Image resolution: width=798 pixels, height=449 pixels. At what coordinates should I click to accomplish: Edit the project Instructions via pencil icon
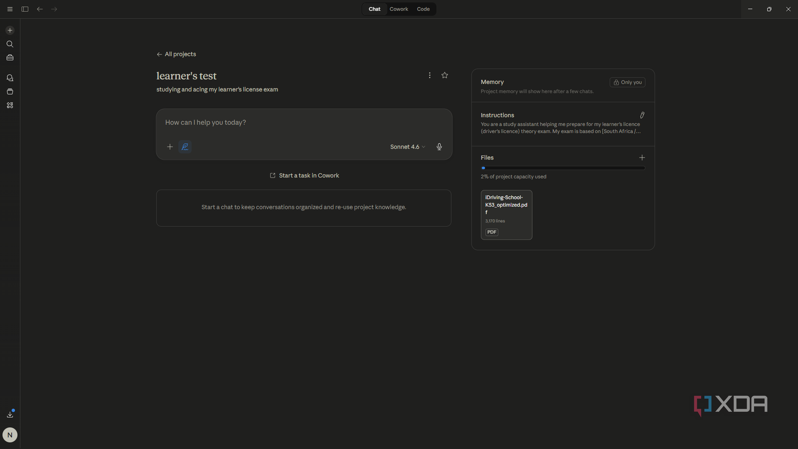pos(642,115)
